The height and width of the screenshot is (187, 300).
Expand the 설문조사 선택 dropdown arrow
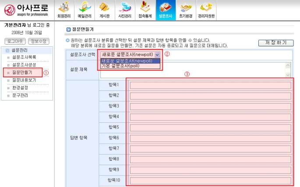click(x=157, y=55)
